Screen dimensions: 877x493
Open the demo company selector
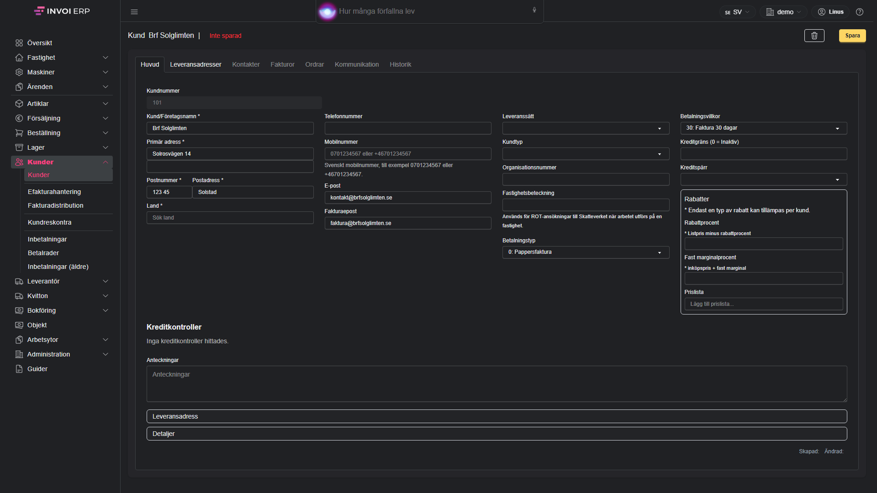tap(783, 12)
